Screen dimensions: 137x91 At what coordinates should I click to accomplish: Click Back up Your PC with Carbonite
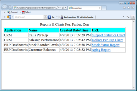click(79, 17)
